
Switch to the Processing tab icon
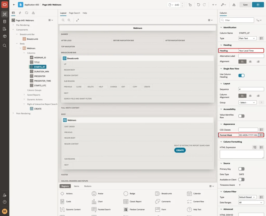(27, 13)
